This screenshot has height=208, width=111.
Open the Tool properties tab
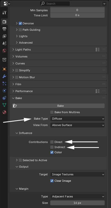pyautogui.click(x=4, y=13)
